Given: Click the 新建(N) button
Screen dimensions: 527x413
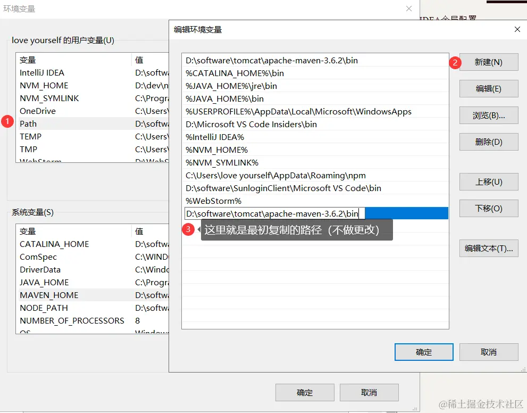Looking at the screenshot, I should pyautogui.click(x=488, y=62).
